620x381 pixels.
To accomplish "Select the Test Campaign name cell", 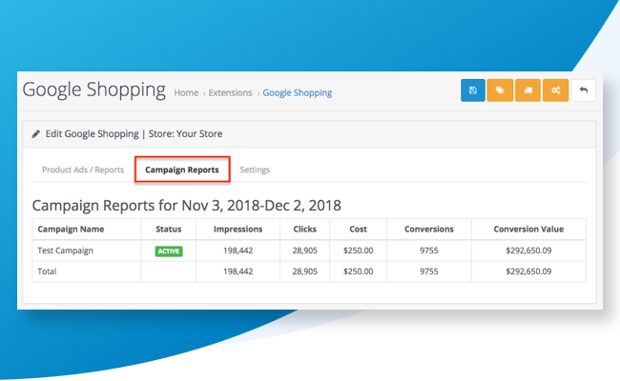I will (x=65, y=251).
